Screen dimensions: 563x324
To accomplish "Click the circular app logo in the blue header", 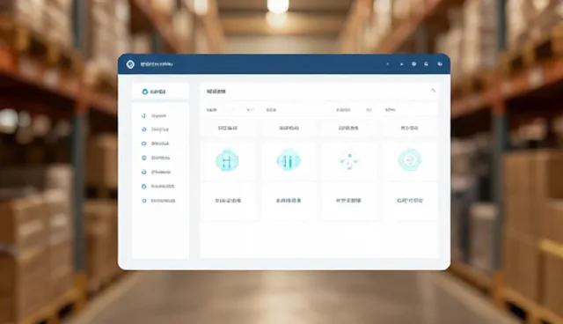I will point(130,64).
